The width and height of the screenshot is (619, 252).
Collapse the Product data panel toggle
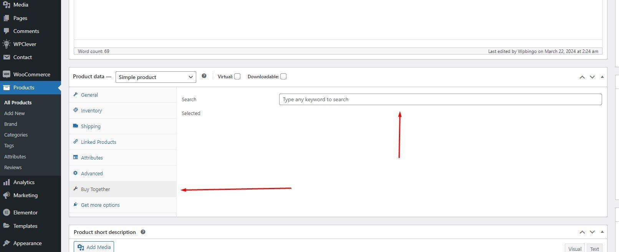click(602, 77)
